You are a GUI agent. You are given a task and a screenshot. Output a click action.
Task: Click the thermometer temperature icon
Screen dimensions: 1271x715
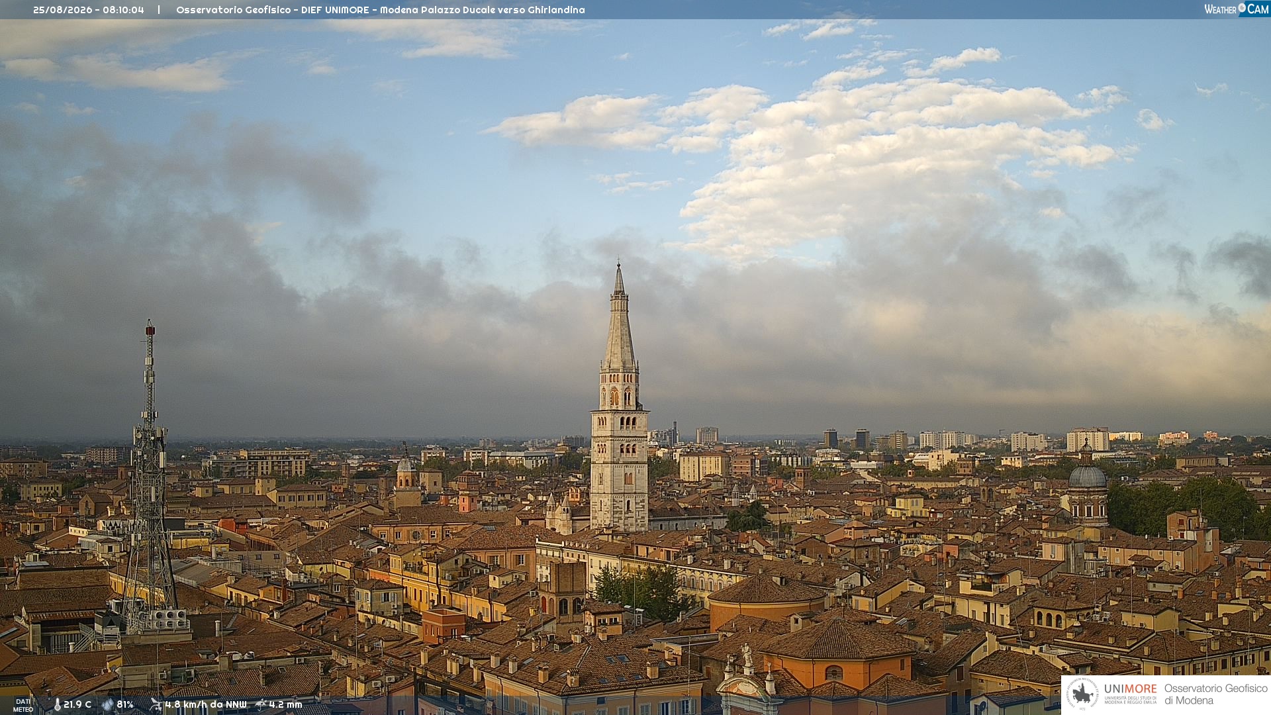tap(58, 705)
